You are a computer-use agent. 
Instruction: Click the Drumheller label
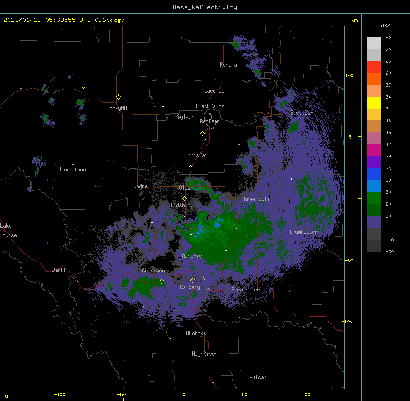[303, 232]
